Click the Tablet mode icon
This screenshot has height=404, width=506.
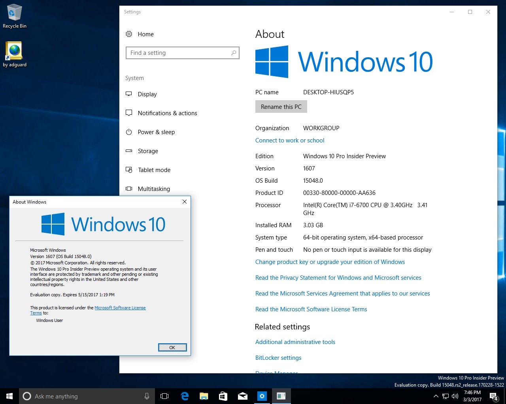pyautogui.click(x=129, y=170)
